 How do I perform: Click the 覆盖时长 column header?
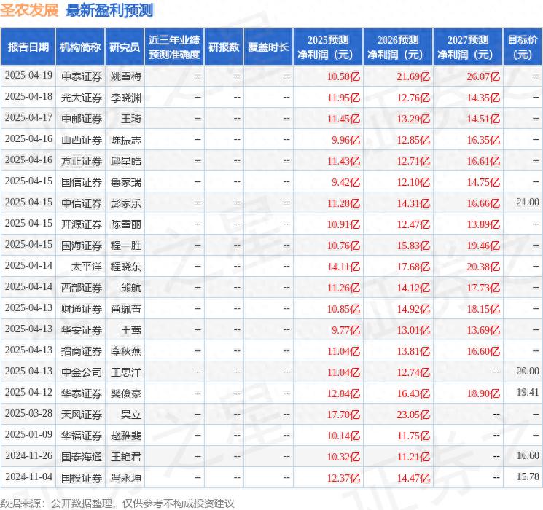tap(268, 47)
